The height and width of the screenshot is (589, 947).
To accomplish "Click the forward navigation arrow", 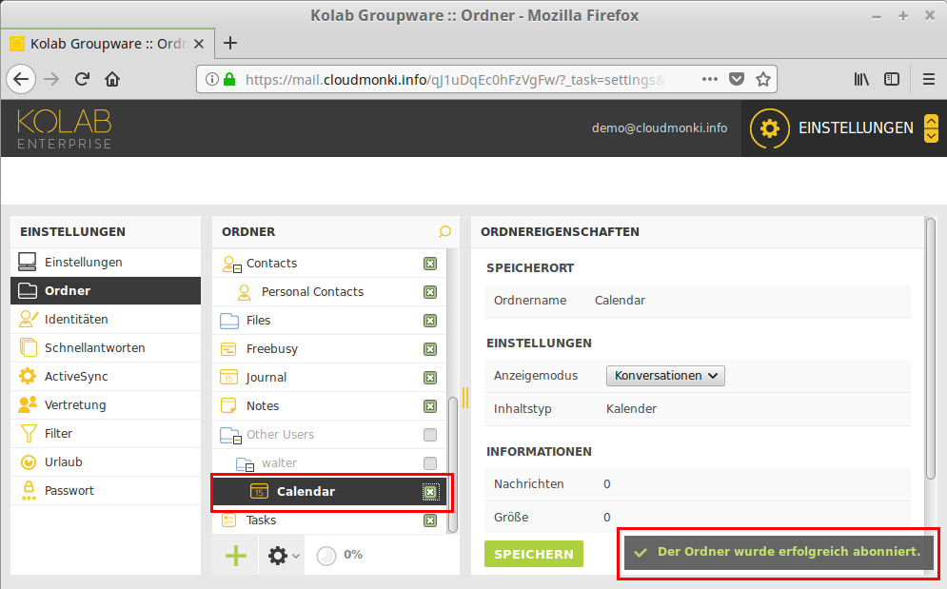I will [x=52, y=79].
